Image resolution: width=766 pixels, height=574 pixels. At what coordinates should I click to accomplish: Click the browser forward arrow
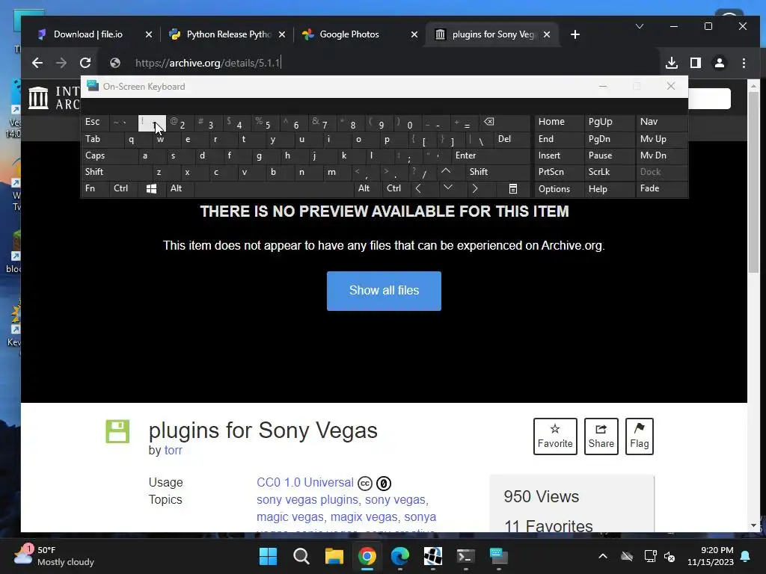(61, 63)
